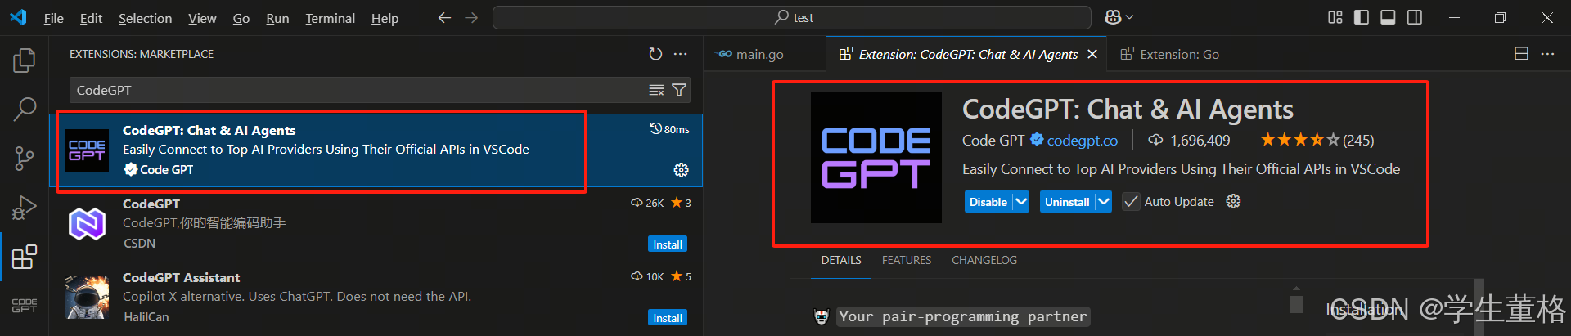1571x336 pixels.
Task: Click the star rating (245)
Action: point(1317,140)
